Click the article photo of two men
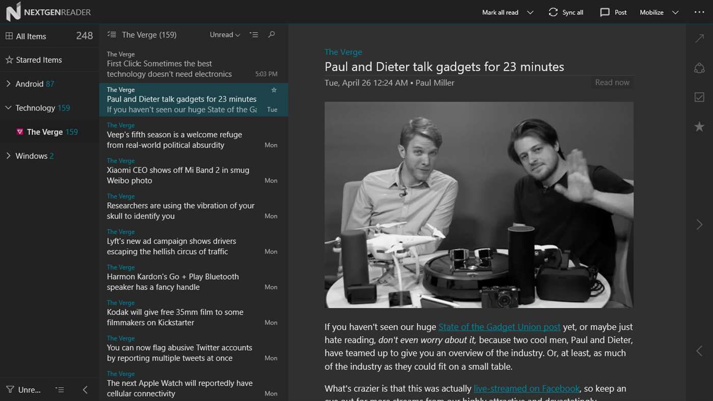713x401 pixels. (x=479, y=205)
